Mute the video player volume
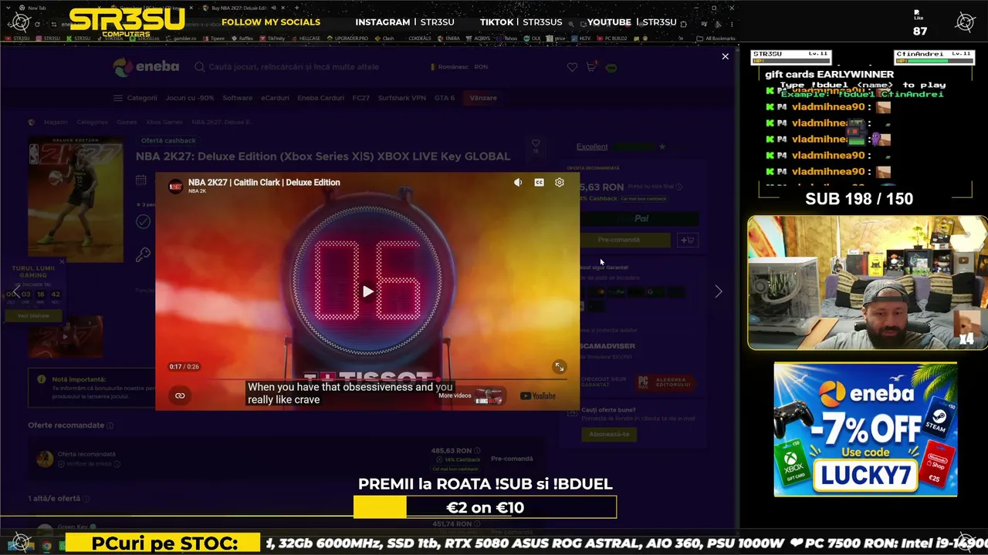The width and height of the screenshot is (988, 555). point(518,183)
